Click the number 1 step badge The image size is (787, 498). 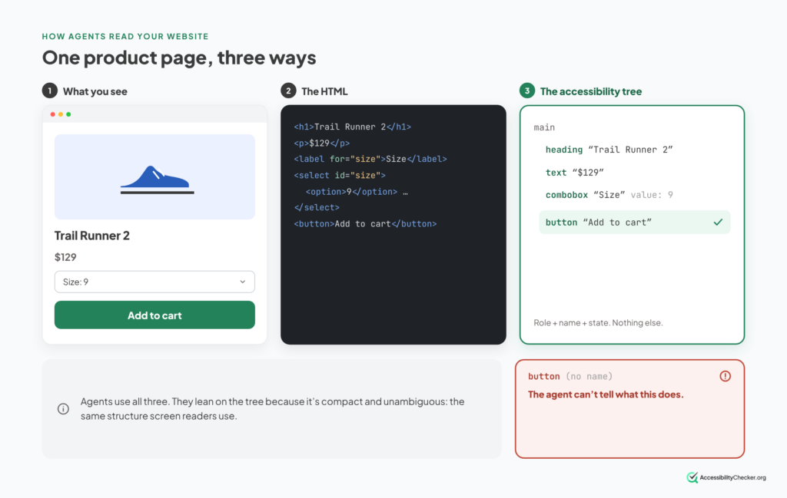50,91
